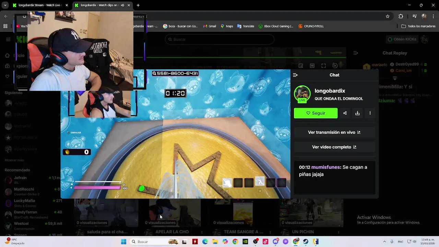Expand Chrome tab search dropdown

pos(5,5)
